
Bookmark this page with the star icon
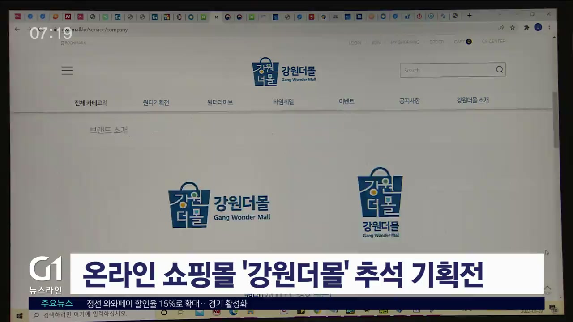click(513, 28)
